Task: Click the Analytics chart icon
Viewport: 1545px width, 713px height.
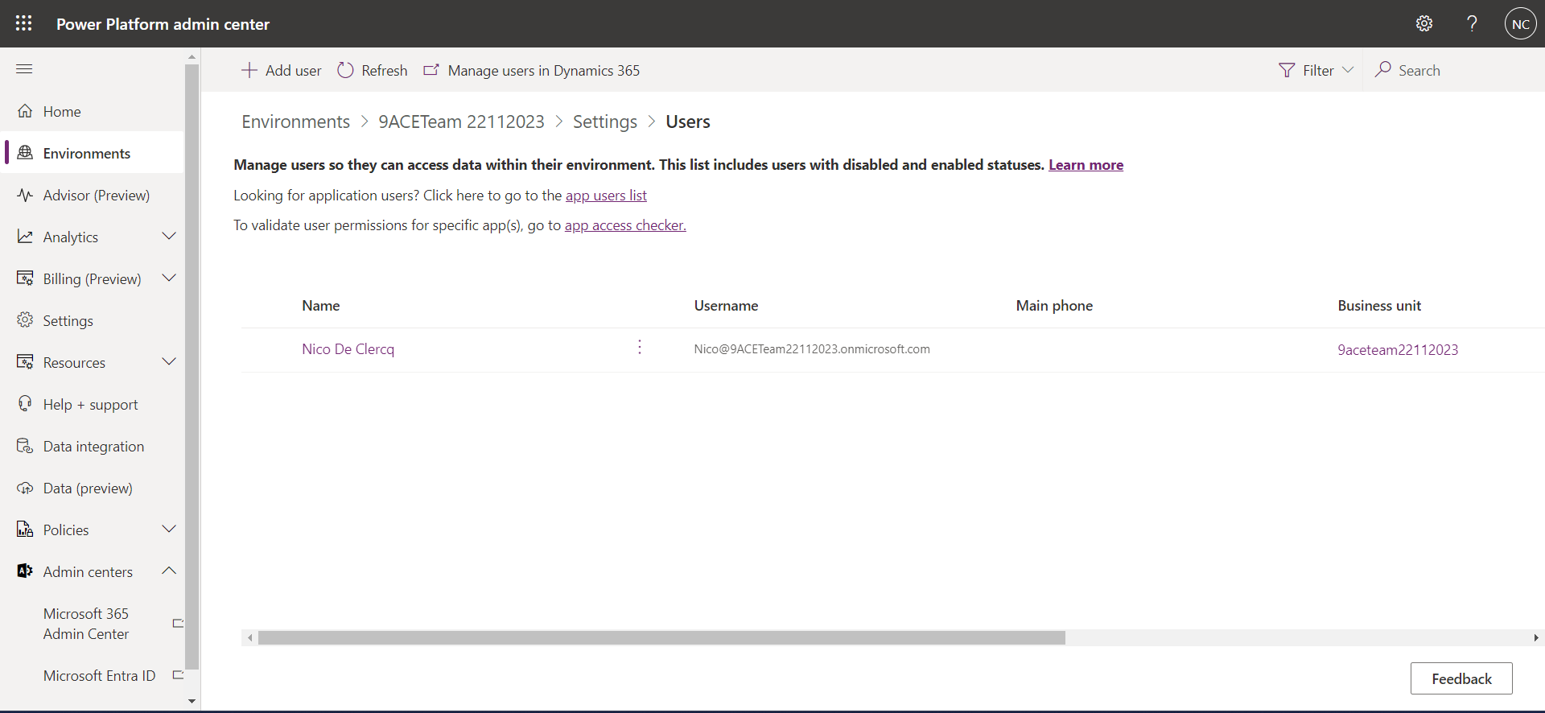Action: (25, 237)
